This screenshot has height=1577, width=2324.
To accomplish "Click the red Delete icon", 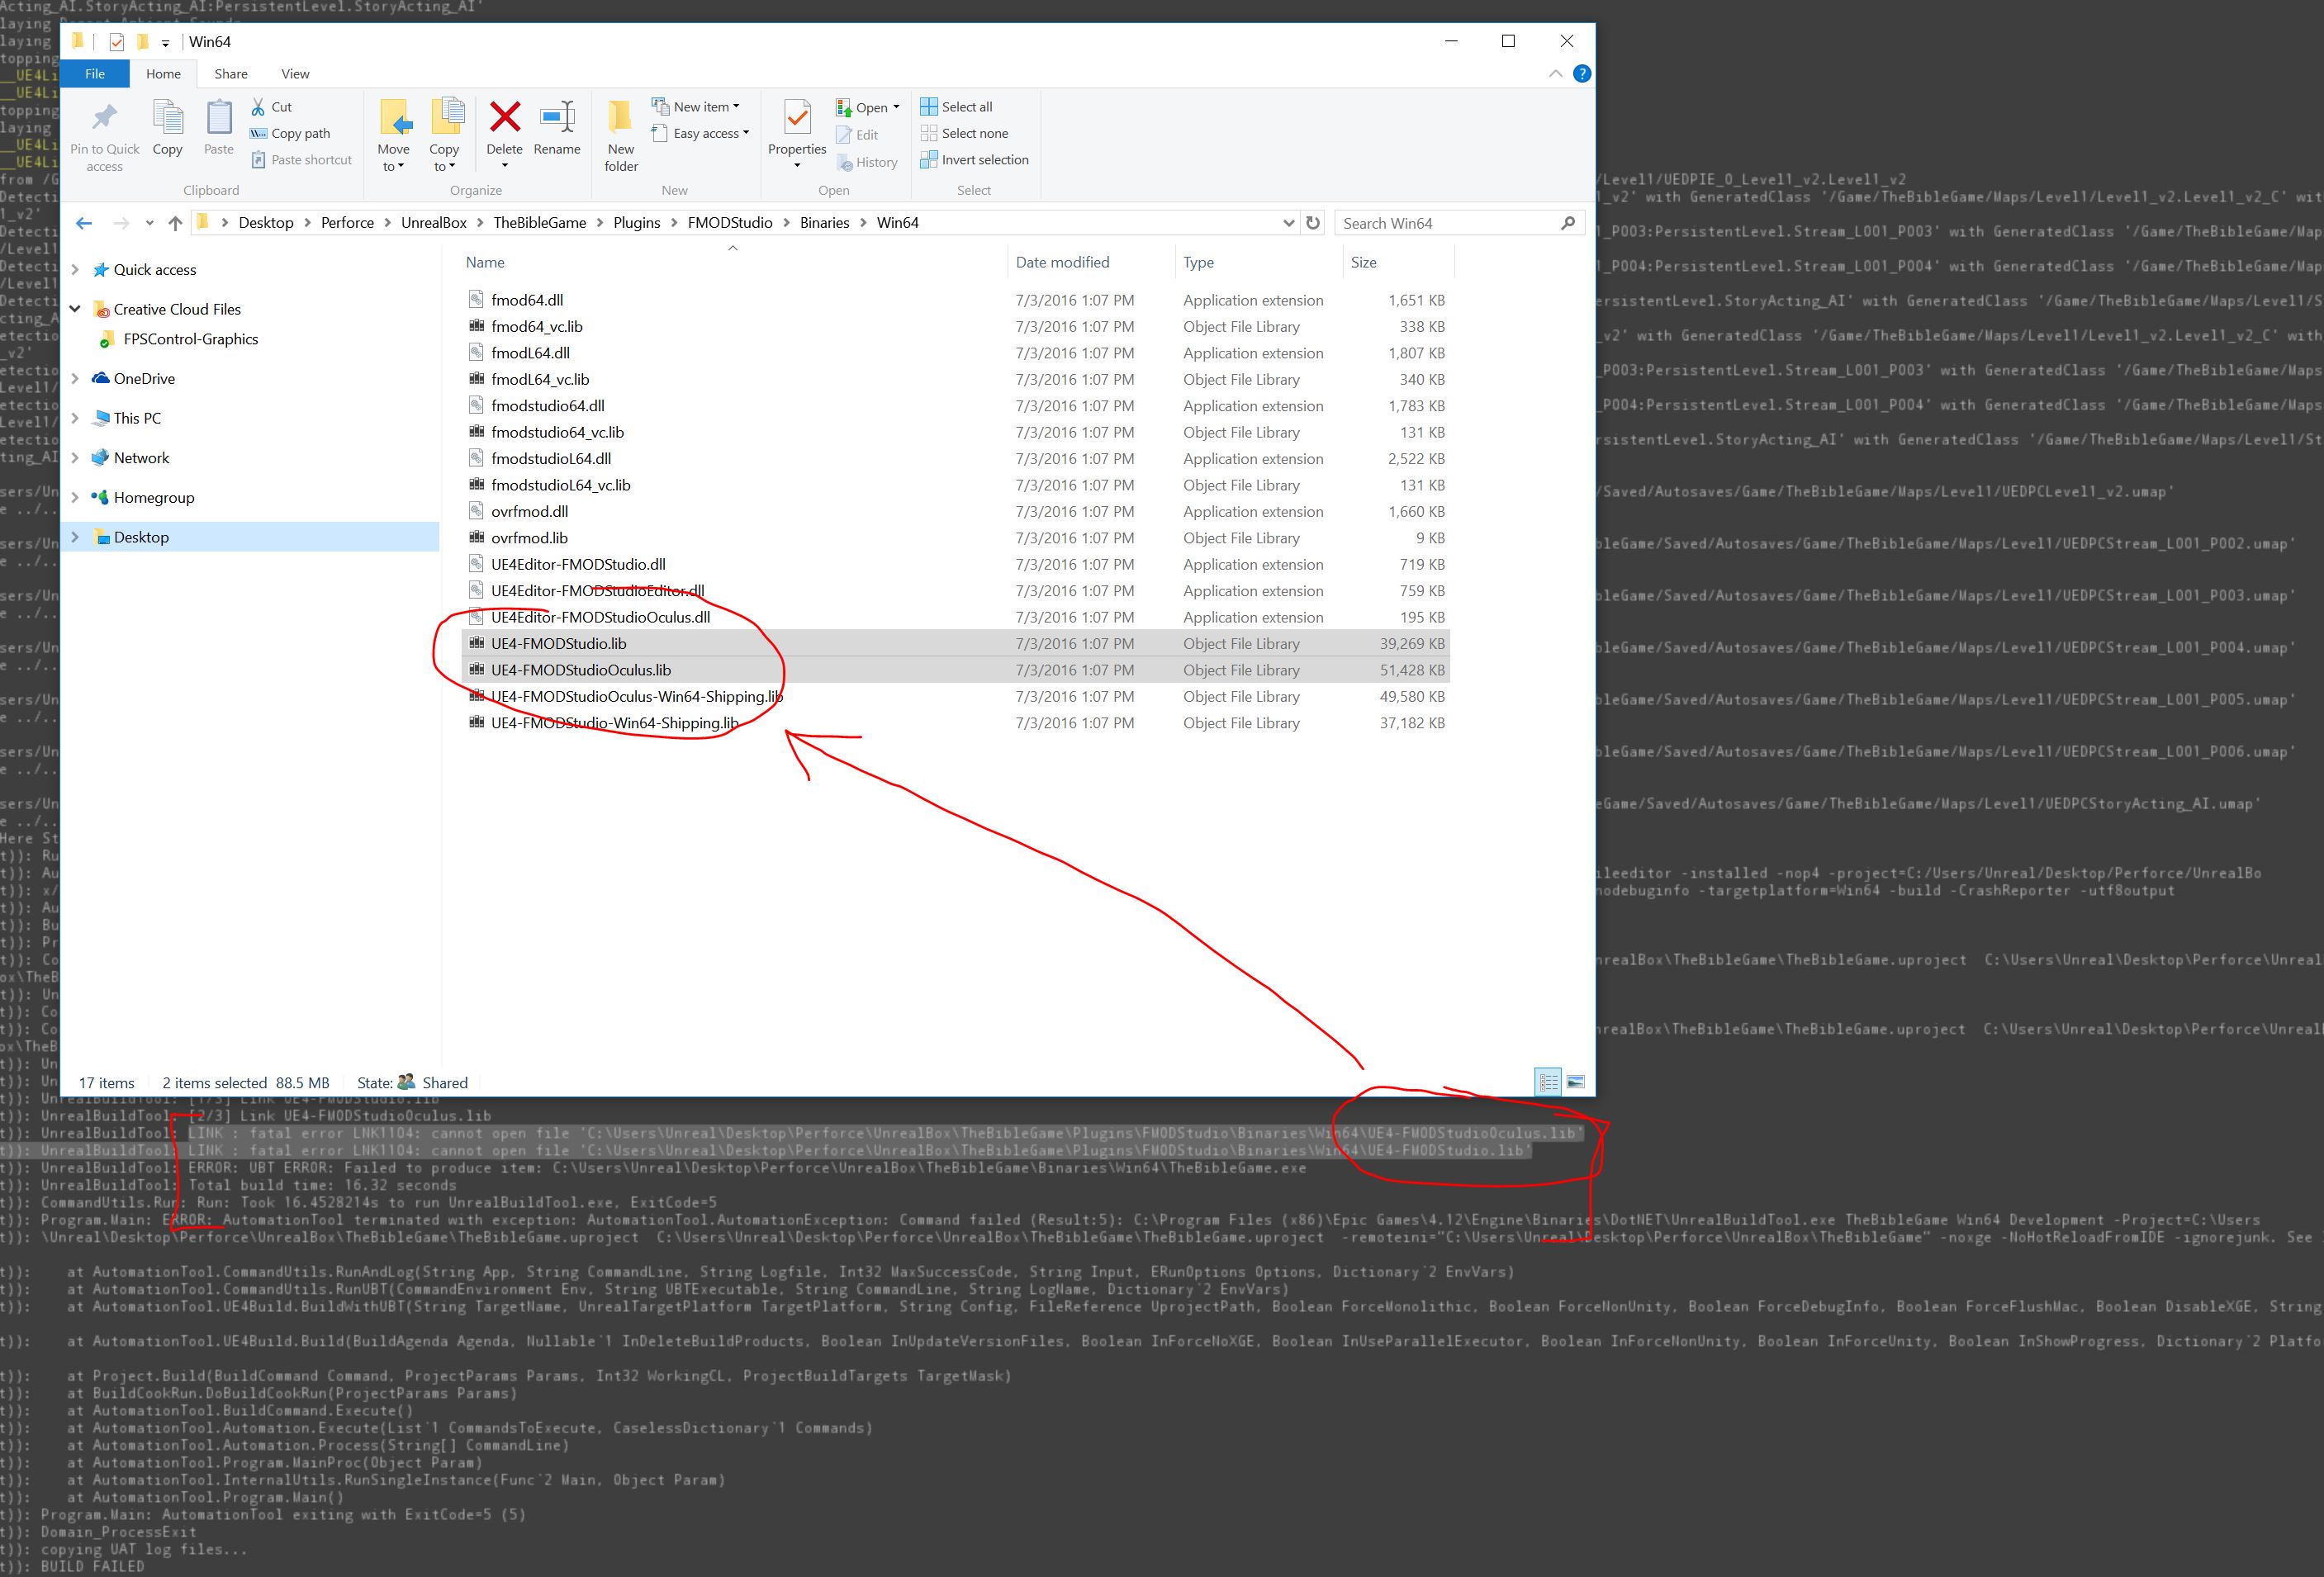I will point(504,117).
